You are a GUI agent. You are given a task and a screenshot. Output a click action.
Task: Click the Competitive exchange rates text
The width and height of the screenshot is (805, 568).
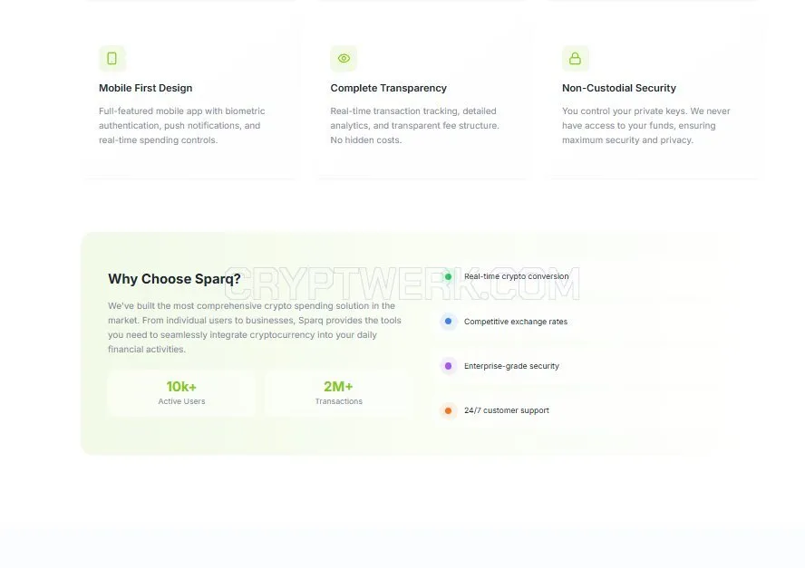(516, 322)
